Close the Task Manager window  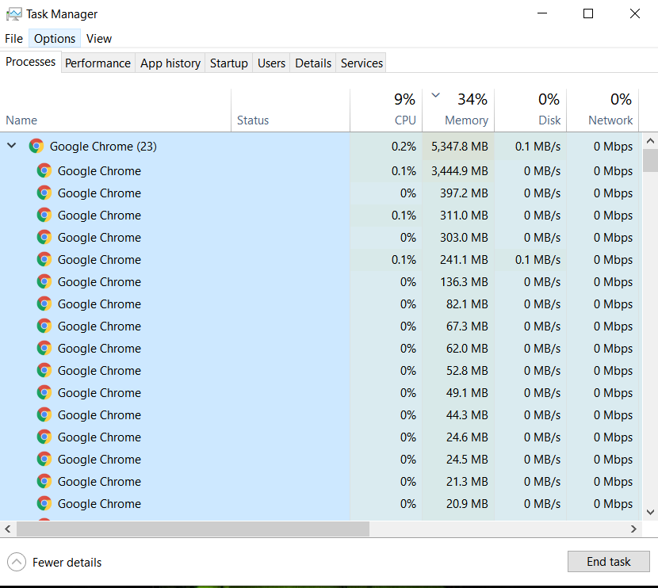coord(635,13)
